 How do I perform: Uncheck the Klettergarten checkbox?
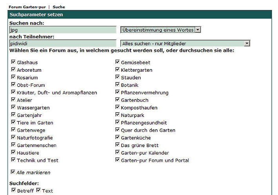[x=117, y=70]
